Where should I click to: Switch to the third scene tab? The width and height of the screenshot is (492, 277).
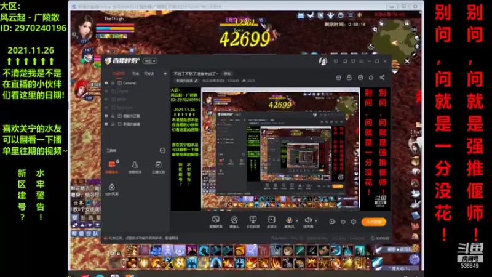149,74
